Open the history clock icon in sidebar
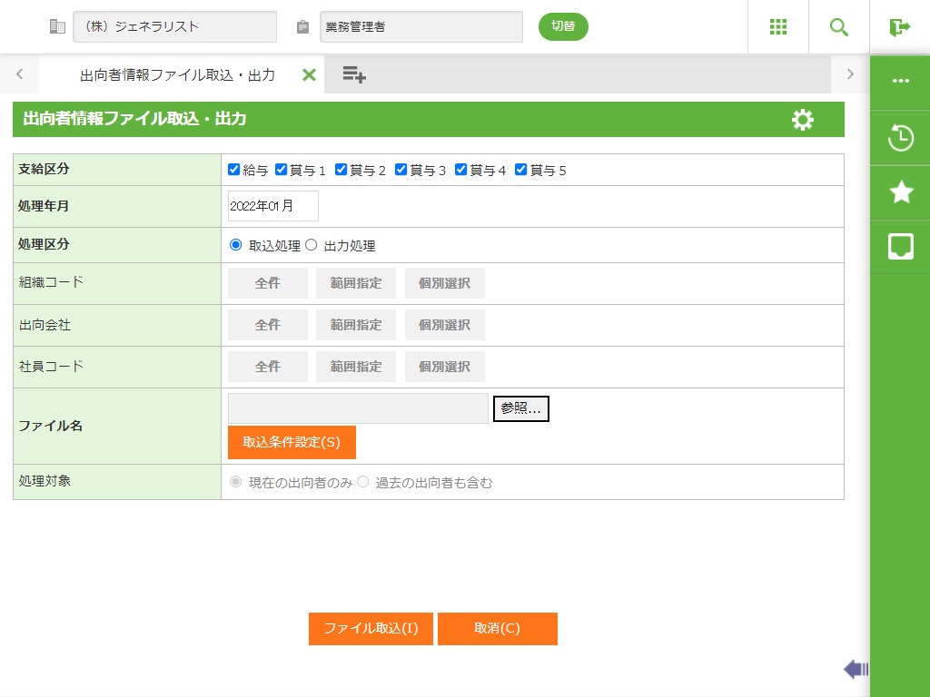Viewport: 930px width, 697px height. 900,138
